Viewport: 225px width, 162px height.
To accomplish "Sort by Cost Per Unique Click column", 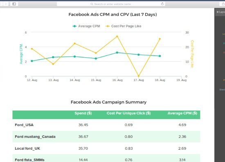I will (128, 113).
